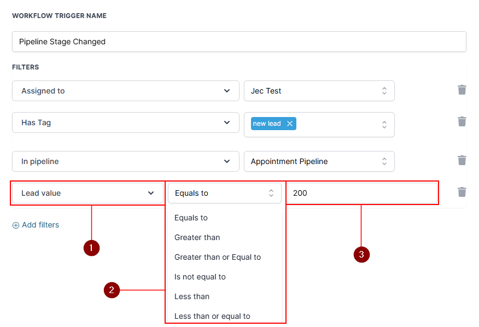Expand the Appointment Pipeline selector
This screenshot has height=327, width=479.
point(319,161)
